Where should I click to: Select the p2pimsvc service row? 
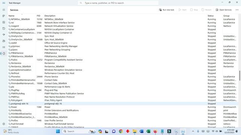coord(123,46)
